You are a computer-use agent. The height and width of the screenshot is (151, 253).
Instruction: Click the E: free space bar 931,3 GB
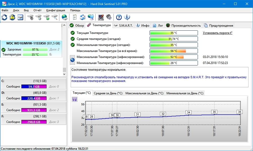coord(34,110)
